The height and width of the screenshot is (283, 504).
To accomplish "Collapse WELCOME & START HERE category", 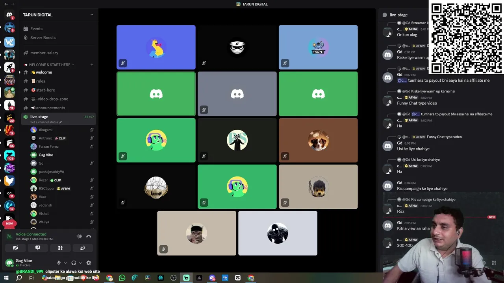I will (x=49, y=64).
